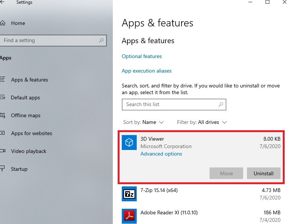Click the 7-Zip app icon
291x224 pixels.
[129, 194]
